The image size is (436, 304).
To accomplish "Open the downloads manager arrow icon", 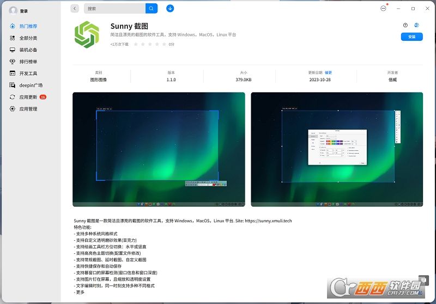I will [x=170, y=8].
